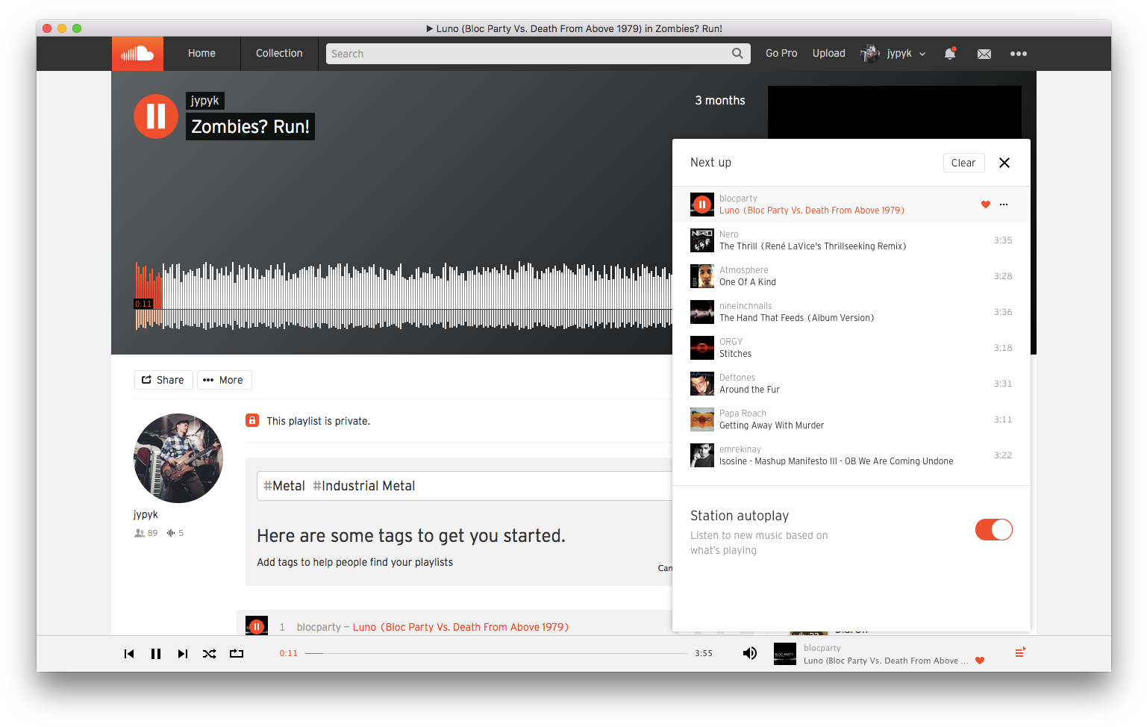Screen dimensions: 1147x727
Task: Open jypyk's profile avatar picture
Action: pos(178,458)
